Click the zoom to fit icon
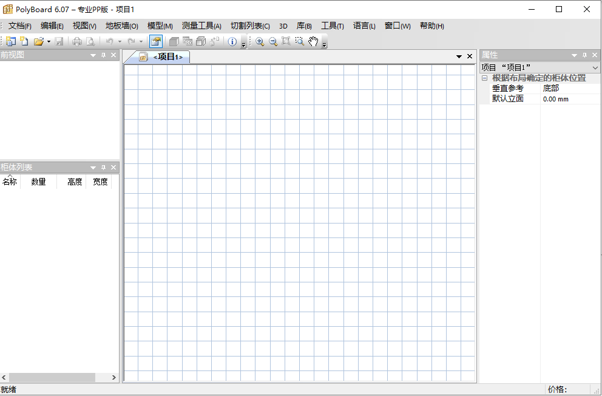The width and height of the screenshot is (602, 396). [286, 41]
